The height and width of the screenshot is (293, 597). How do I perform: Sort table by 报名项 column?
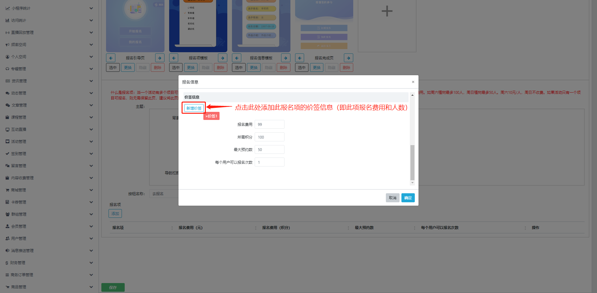coord(172,228)
